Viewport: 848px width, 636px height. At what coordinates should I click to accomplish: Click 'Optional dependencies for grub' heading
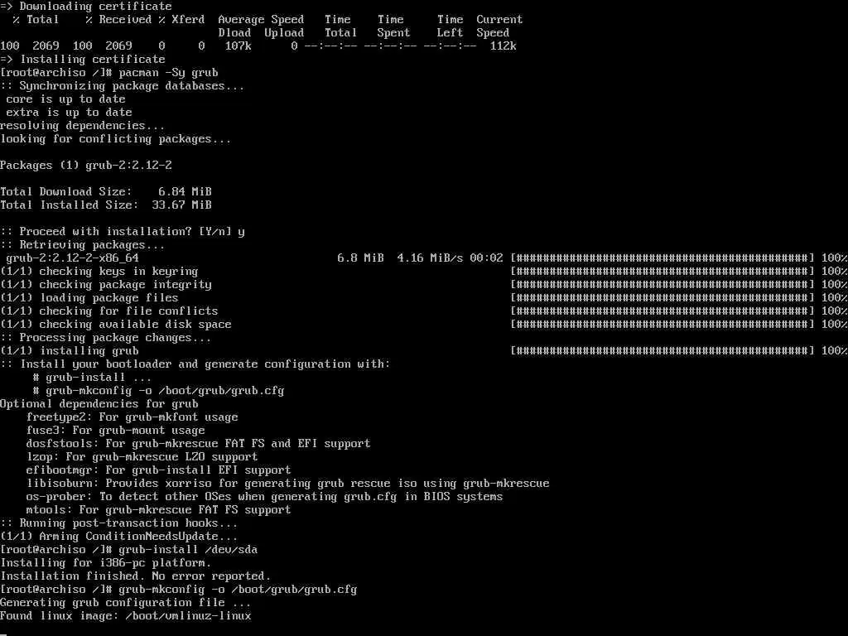click(x=99, y=404)
